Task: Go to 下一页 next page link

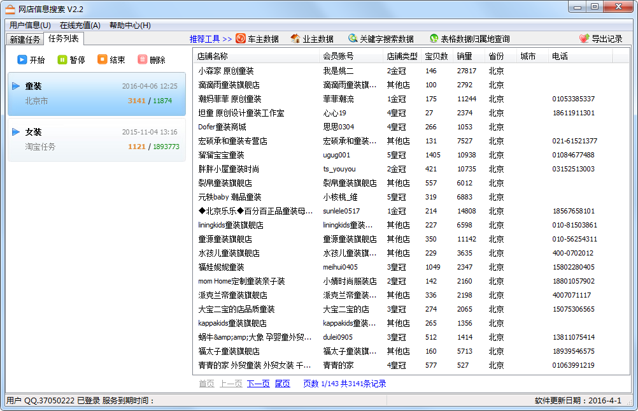Action: coord(258,384)
